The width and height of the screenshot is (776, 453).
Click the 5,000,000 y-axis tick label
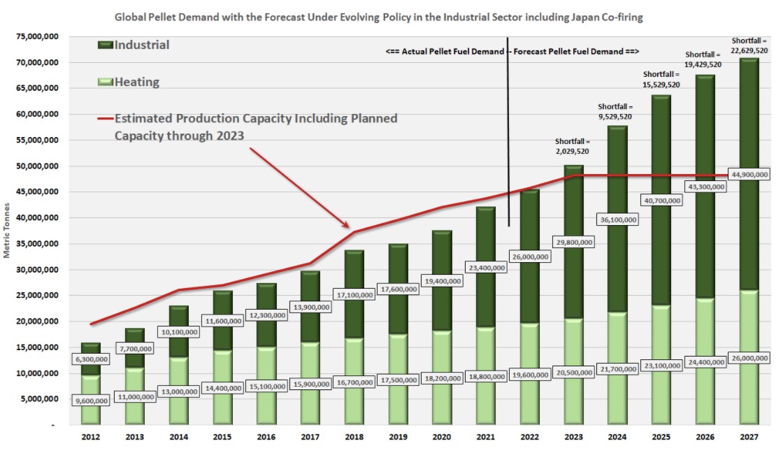coord(40,398)
